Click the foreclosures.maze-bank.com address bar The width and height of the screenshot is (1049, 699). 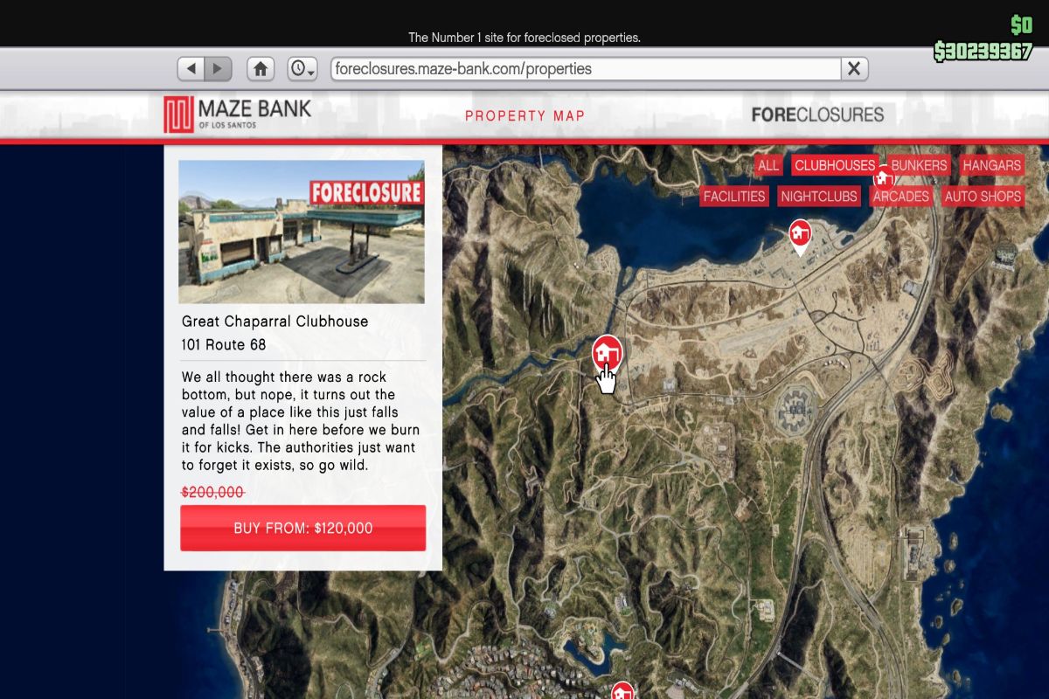(x=584, y=68)
